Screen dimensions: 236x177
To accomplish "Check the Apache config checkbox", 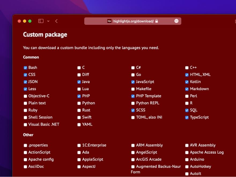I will coord(25,160).
